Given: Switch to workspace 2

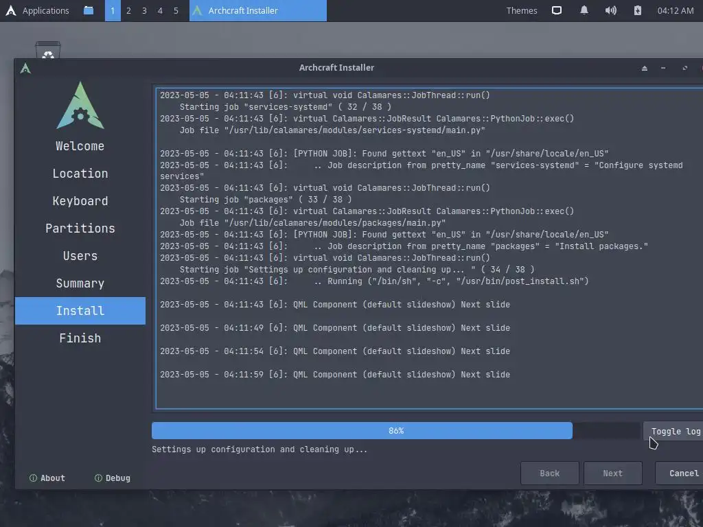Looking at the screenshot, I should pos(128,10).
